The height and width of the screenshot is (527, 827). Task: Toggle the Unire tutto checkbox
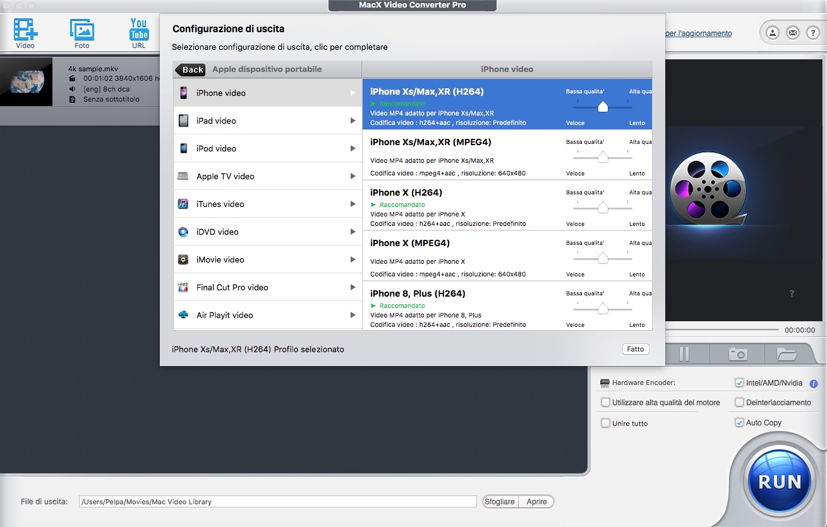click(606, 423)
